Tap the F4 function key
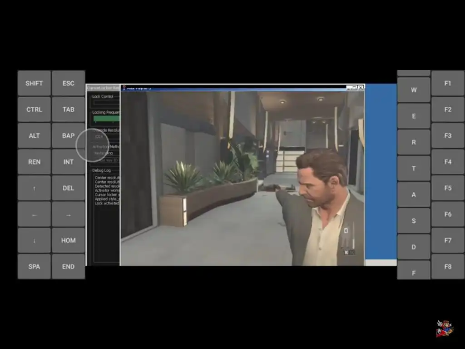Screen dimensions: 465x349 pos(448,162)
